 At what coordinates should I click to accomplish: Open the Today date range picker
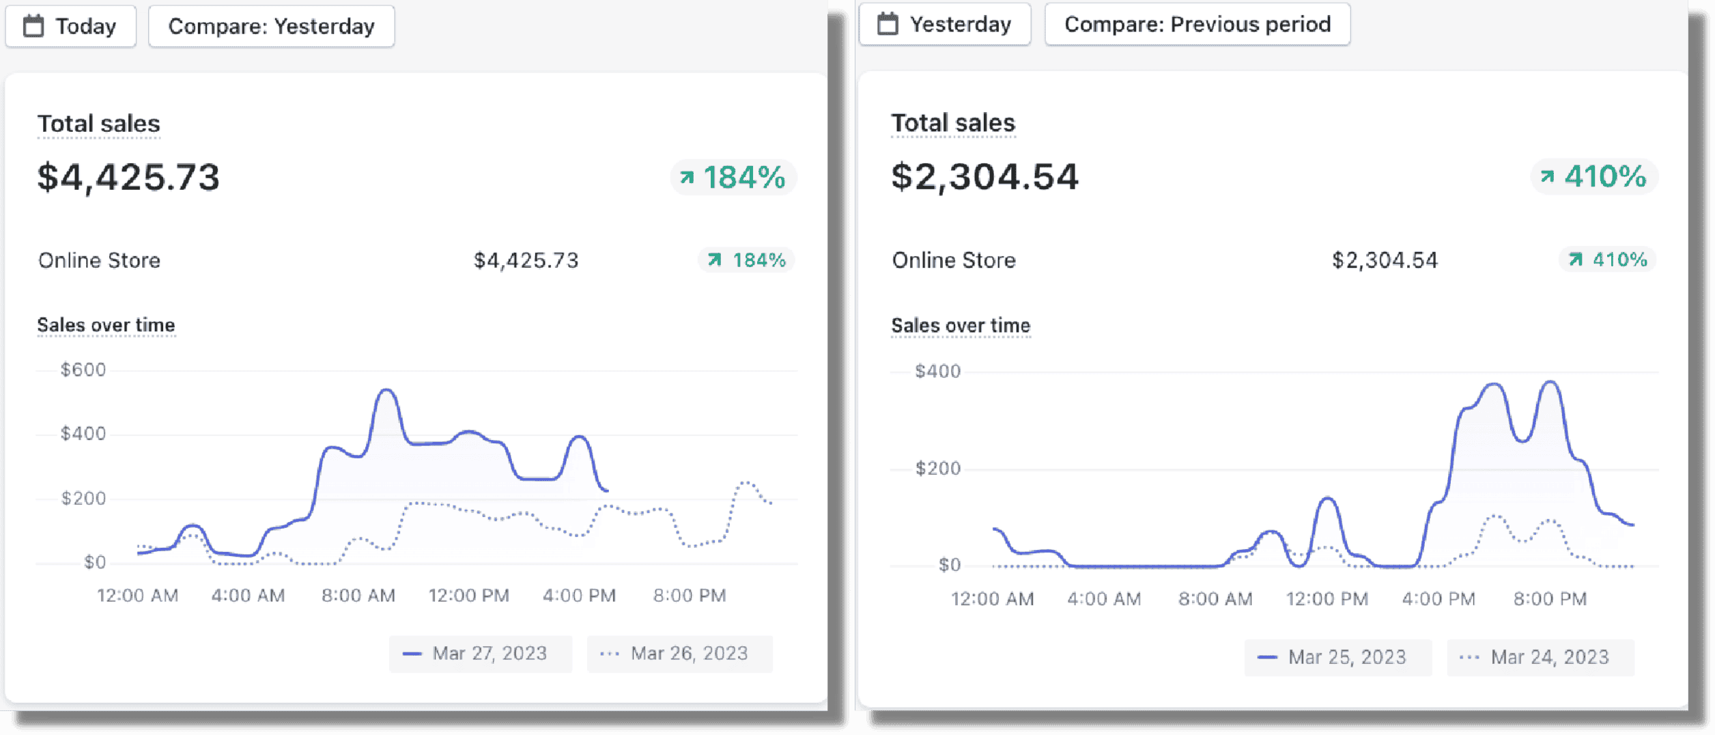(71, 27)
